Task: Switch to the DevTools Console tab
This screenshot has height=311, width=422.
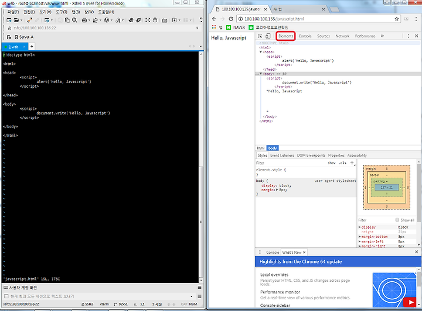Action: [305, 36]
